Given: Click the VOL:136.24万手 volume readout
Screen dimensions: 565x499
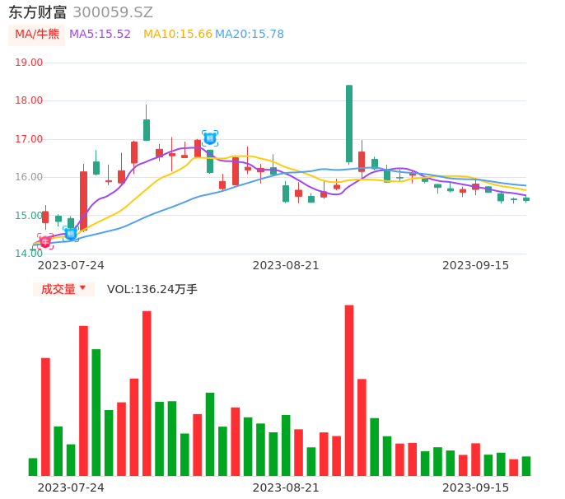Looking at the screenshot, I should coord(152,289).
